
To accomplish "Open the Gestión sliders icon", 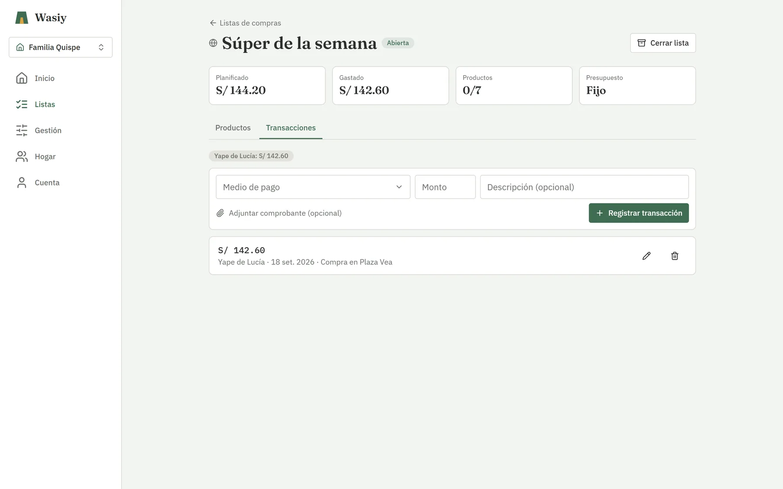I will click(22, 130).
